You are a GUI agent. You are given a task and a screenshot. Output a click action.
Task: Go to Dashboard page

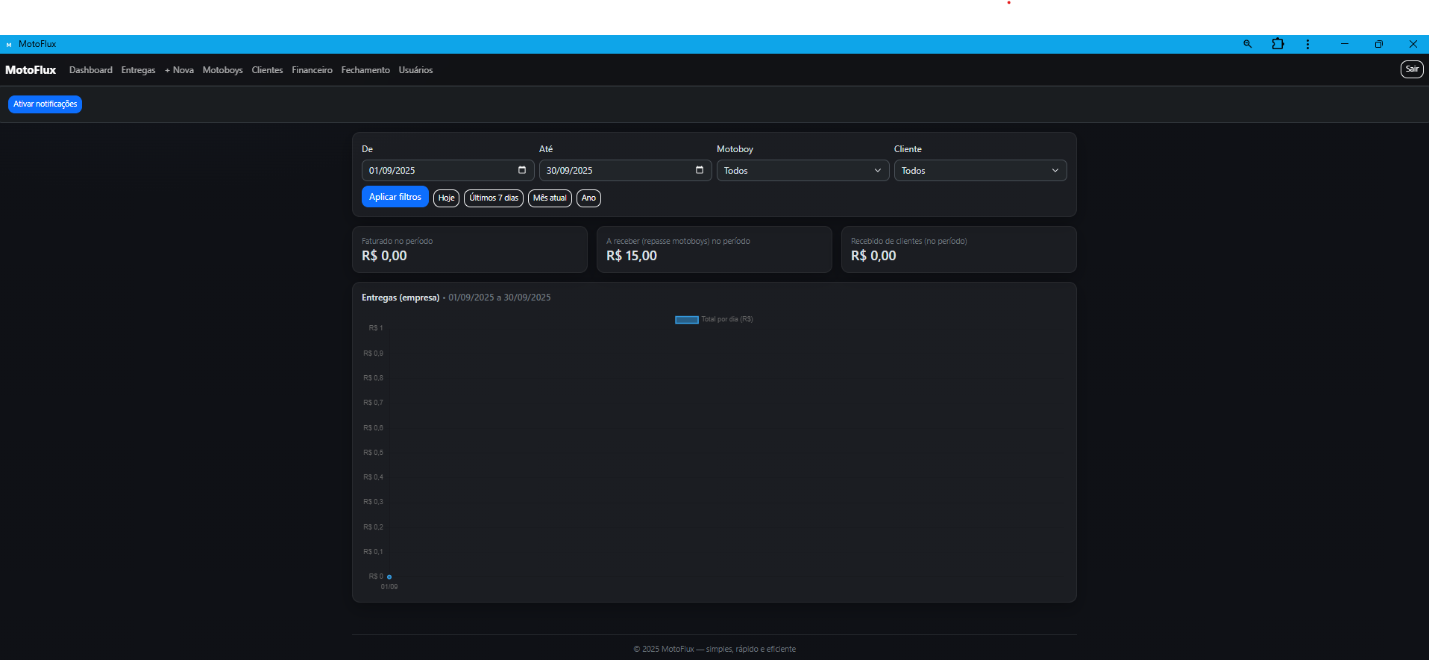click(91, 70)
